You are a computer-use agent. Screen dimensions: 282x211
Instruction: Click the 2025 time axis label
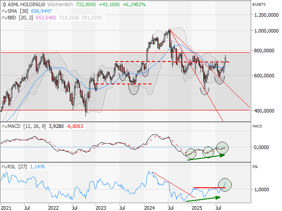[197, 208]
